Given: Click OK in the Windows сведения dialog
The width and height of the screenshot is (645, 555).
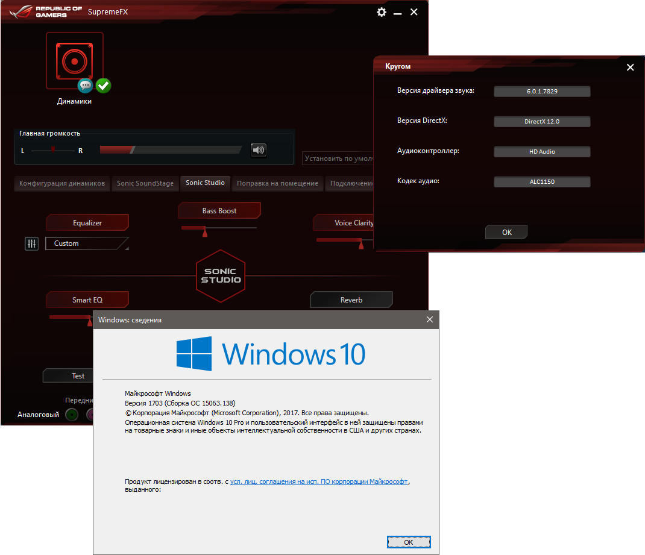Looking at the screenshot, I should pyautogui.click(x=409, y=542).
